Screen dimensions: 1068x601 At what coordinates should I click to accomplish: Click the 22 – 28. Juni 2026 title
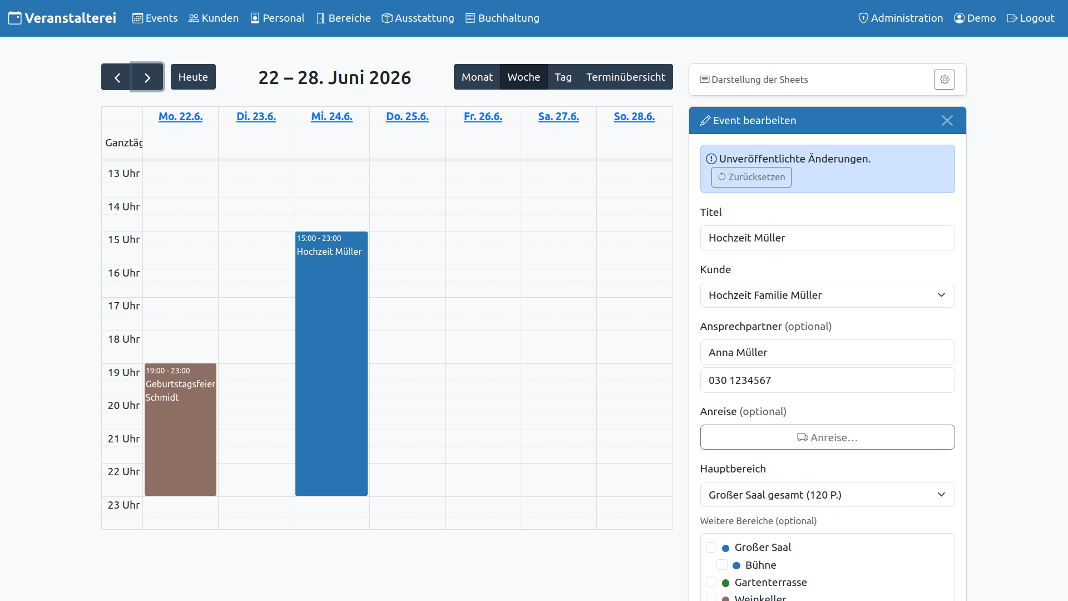click(x=335, y=78)
